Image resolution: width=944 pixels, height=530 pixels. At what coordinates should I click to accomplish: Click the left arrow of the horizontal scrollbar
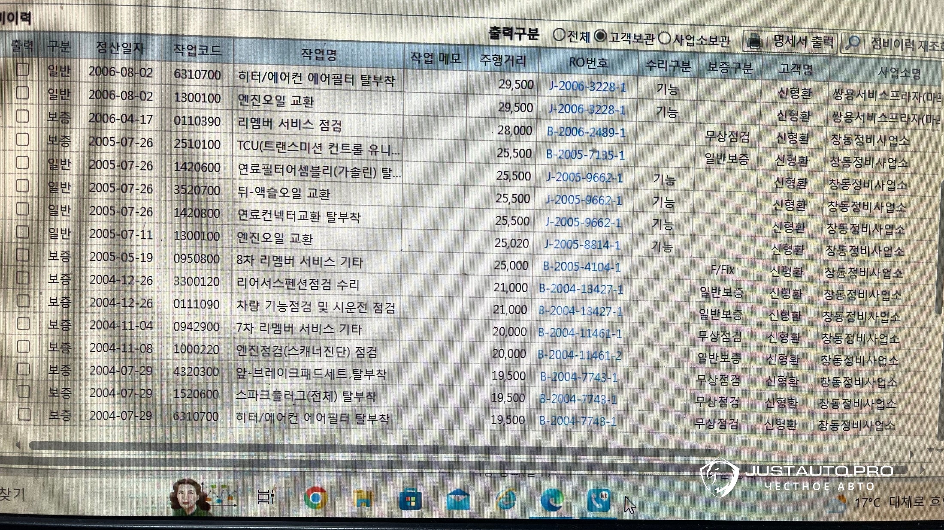[x=18, y=446]
